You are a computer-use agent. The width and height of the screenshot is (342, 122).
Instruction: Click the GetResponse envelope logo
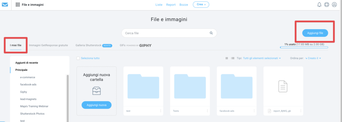[5, 5]
